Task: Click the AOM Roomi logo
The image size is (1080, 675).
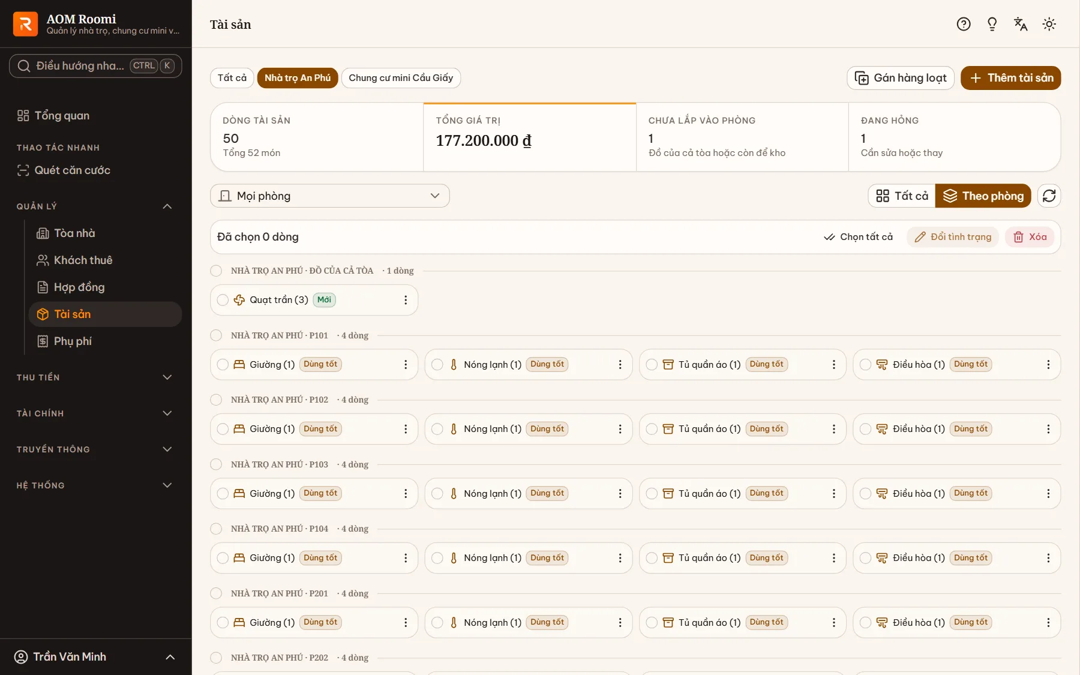Action: [25, 24]
